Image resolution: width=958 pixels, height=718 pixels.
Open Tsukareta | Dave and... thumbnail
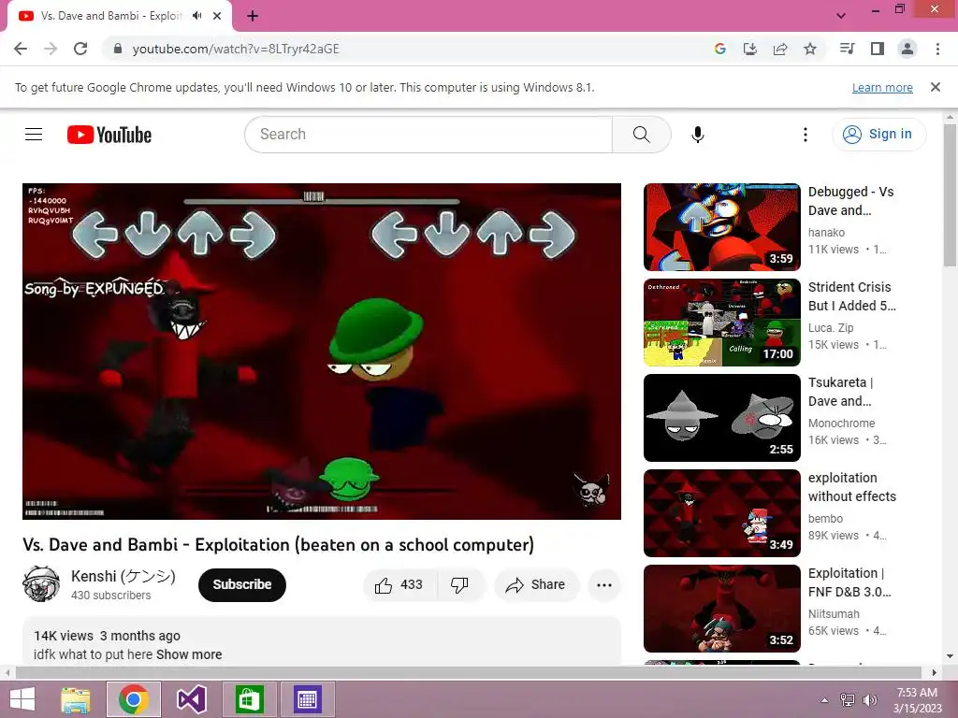point(721,418)
